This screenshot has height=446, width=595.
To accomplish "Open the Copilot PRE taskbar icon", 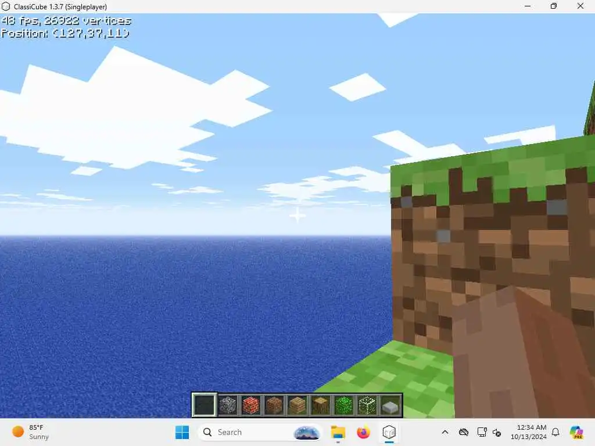I will pyautogui.click(x=576, y=432).
